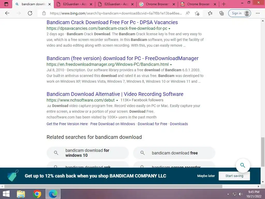265x199 pixels.
Task: Click the floating search magnifier button
Action: [243, 165]
